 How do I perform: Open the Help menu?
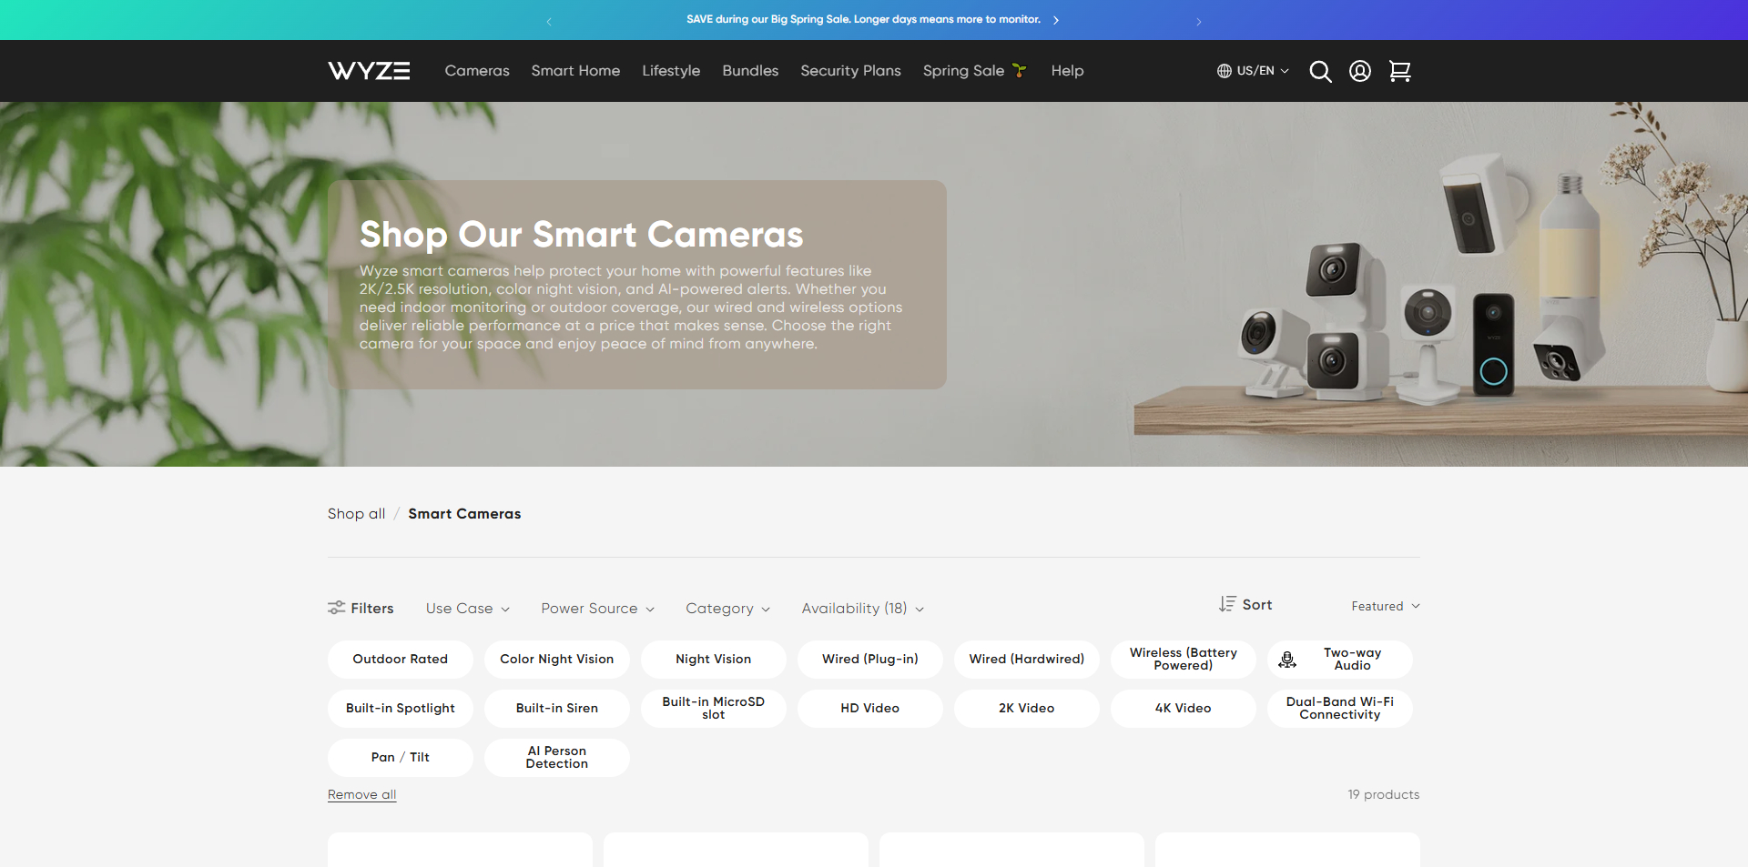pyautogui.click(x=1067, y=71)
